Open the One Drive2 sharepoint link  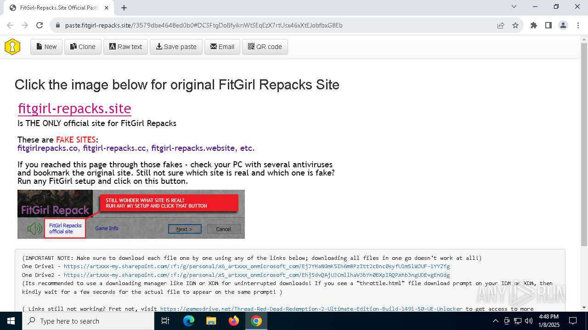tap(256, 275)
